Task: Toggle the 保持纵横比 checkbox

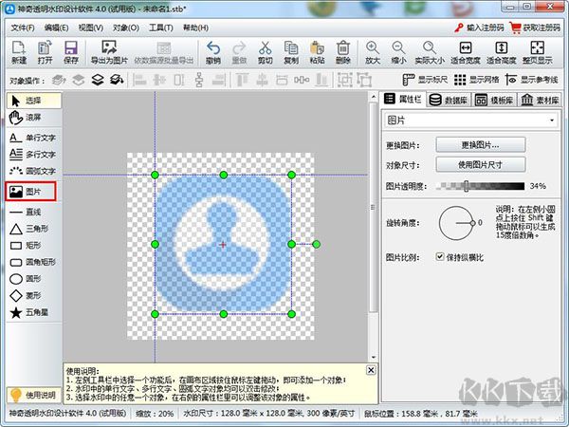Action: (x=440, y=257)
